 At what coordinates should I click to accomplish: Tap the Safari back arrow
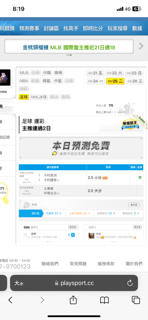[10, 300]
